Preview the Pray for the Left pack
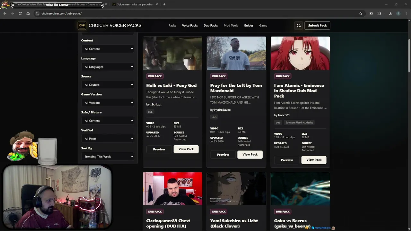 point(223,155)
